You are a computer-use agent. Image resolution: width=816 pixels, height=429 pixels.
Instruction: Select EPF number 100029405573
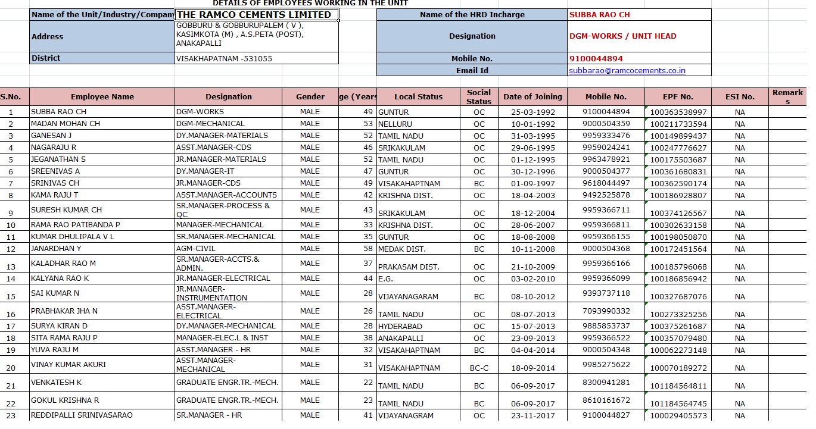pyautogui.click(x=678, y=416)
